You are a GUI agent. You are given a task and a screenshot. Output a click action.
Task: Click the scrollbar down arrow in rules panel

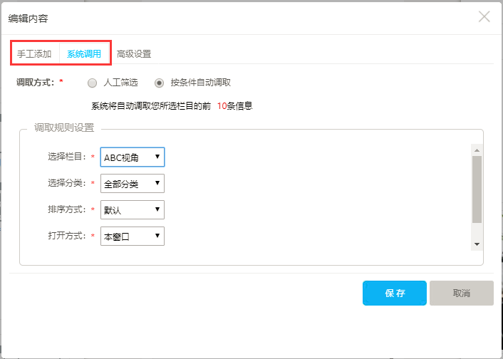pyautogui.click(x=477, y=244)
